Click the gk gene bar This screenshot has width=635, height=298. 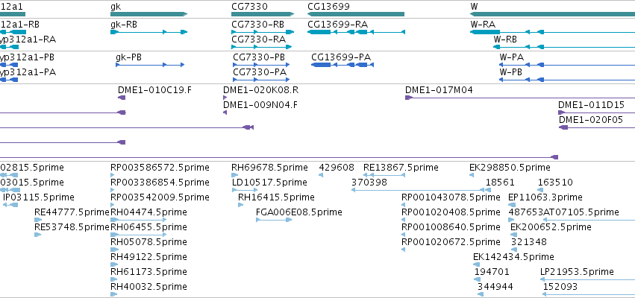pos(148,14)
